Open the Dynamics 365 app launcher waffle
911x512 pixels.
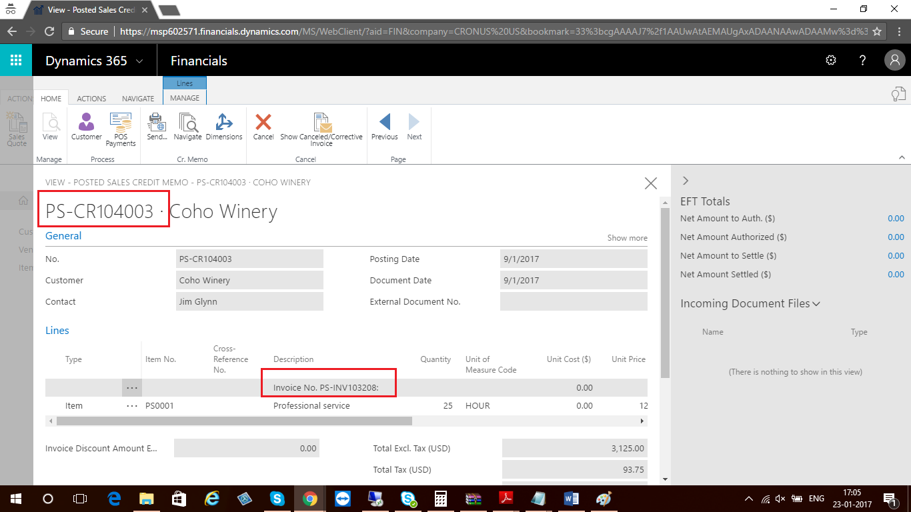click(x=16, y=61)
